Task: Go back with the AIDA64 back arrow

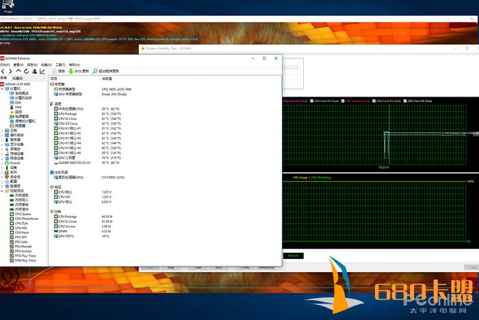Action: (3, 71)
